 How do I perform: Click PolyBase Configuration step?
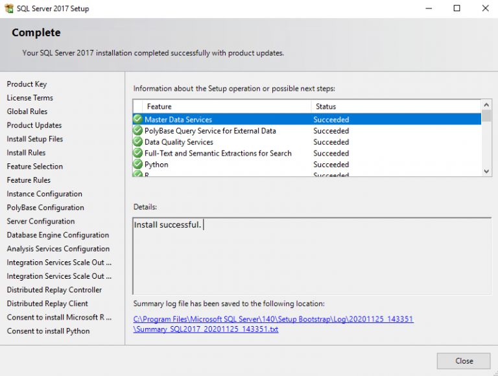45,207
